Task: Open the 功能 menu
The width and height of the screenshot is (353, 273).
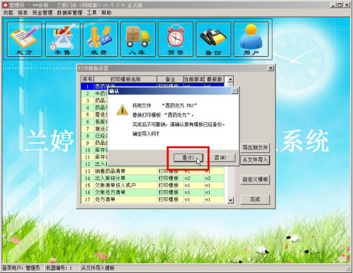Action: 8,13
